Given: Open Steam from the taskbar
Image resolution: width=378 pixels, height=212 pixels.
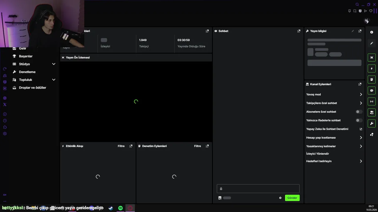Looking at the screenshot, I should tap(111, 208).
